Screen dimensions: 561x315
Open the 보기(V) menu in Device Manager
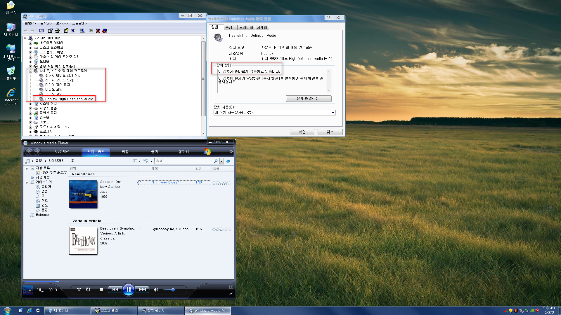click(62, 23)
